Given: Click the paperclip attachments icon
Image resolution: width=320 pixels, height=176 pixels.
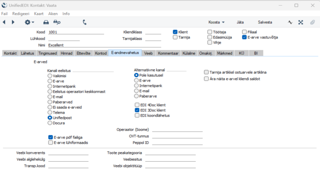Looking at the screenshot, I should tap(313, 22).
